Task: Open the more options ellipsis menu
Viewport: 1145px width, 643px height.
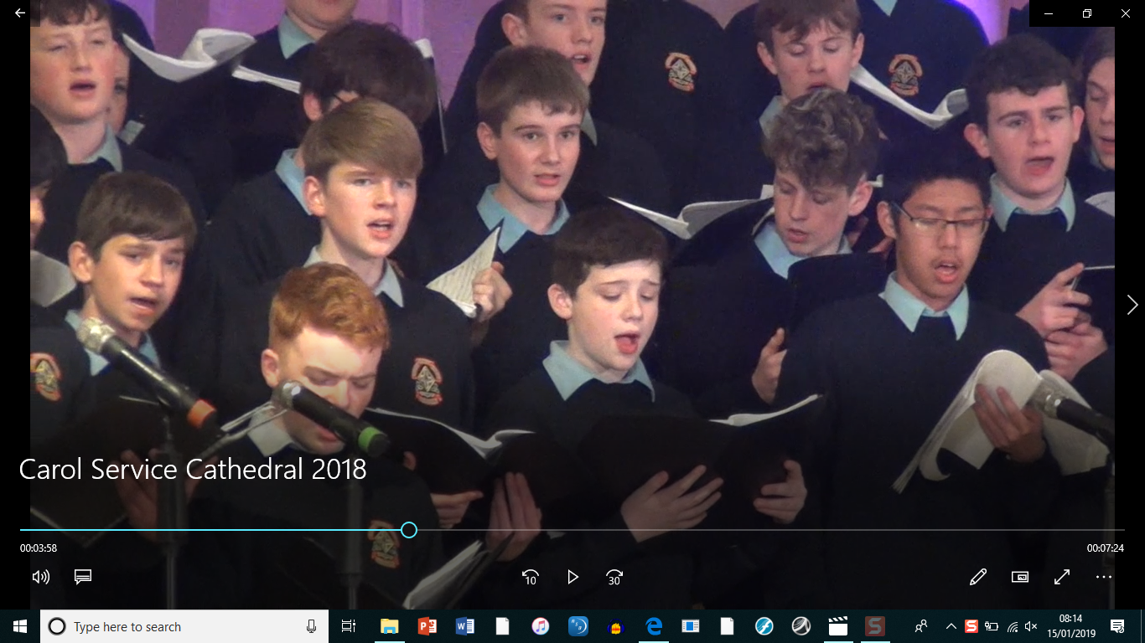Action: pyautogui.click(x=1103, y=577)
